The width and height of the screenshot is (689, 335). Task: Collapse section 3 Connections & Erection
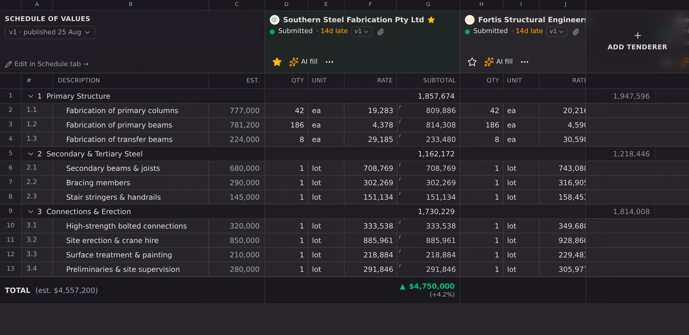[x=30, y=212]
